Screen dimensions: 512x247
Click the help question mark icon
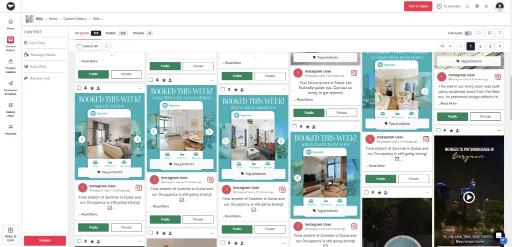coord(477,6)
